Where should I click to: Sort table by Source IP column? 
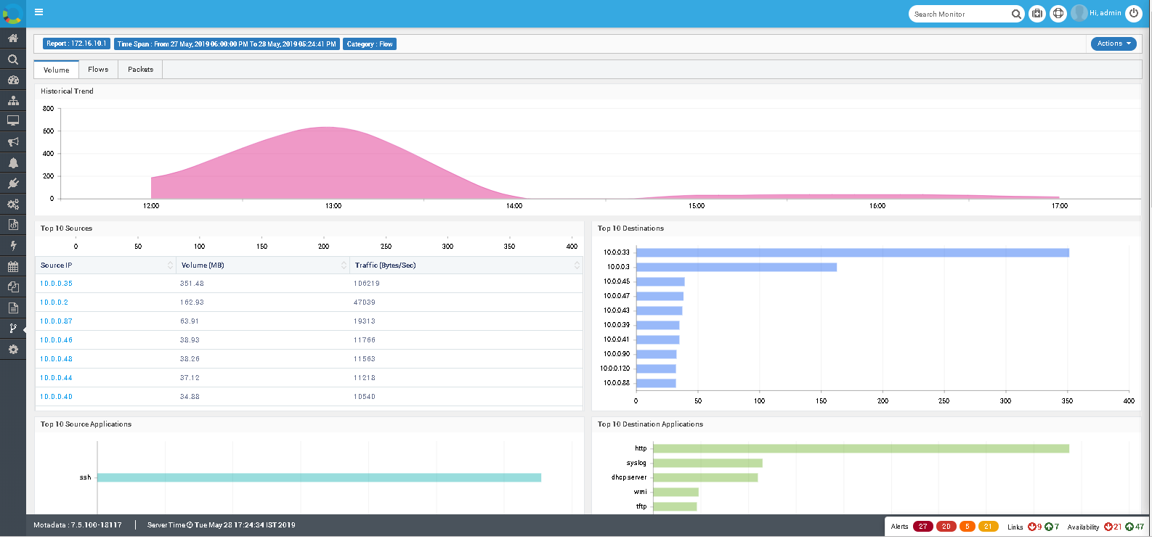(x=105, y=266)
